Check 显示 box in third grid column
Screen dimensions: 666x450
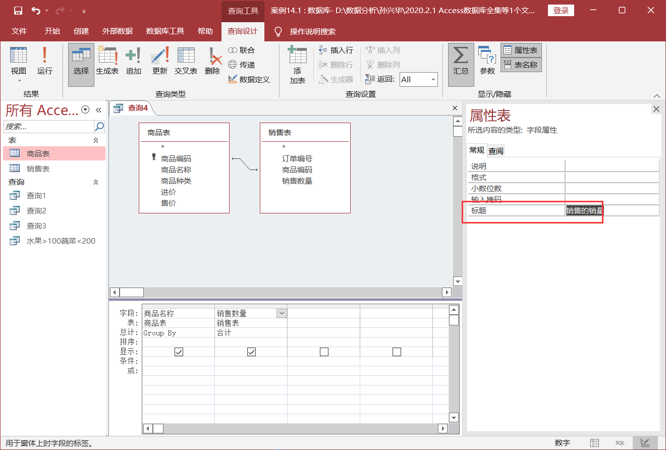[324, 352]
